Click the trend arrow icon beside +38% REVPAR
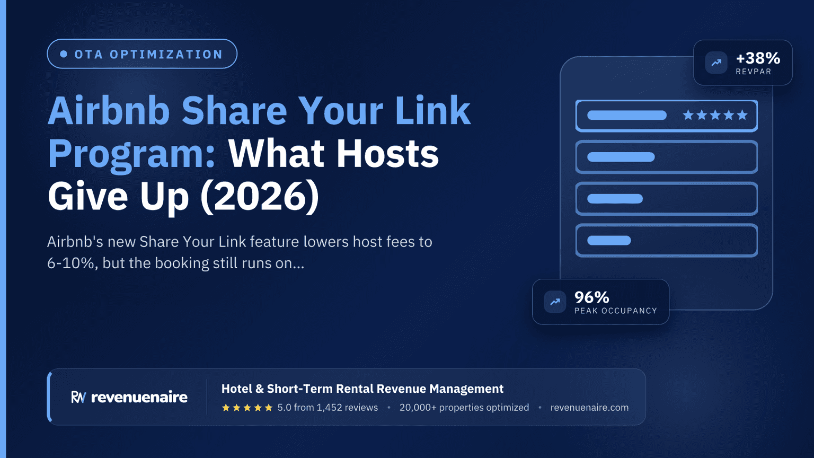 pyautogui.click(x=716, y=63)
